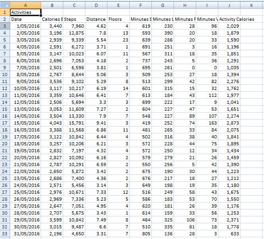Select column I header
Image resolution: width=264 pixels, height=239 pixels.
pyautogui.click(x=207, y=5)
